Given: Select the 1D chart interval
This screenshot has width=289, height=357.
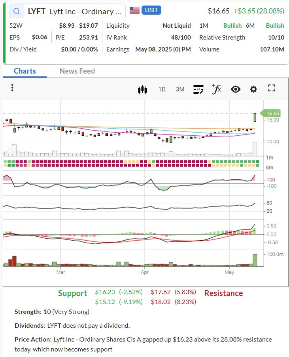Looking at the screenshot, I should (x=162, y=89).
